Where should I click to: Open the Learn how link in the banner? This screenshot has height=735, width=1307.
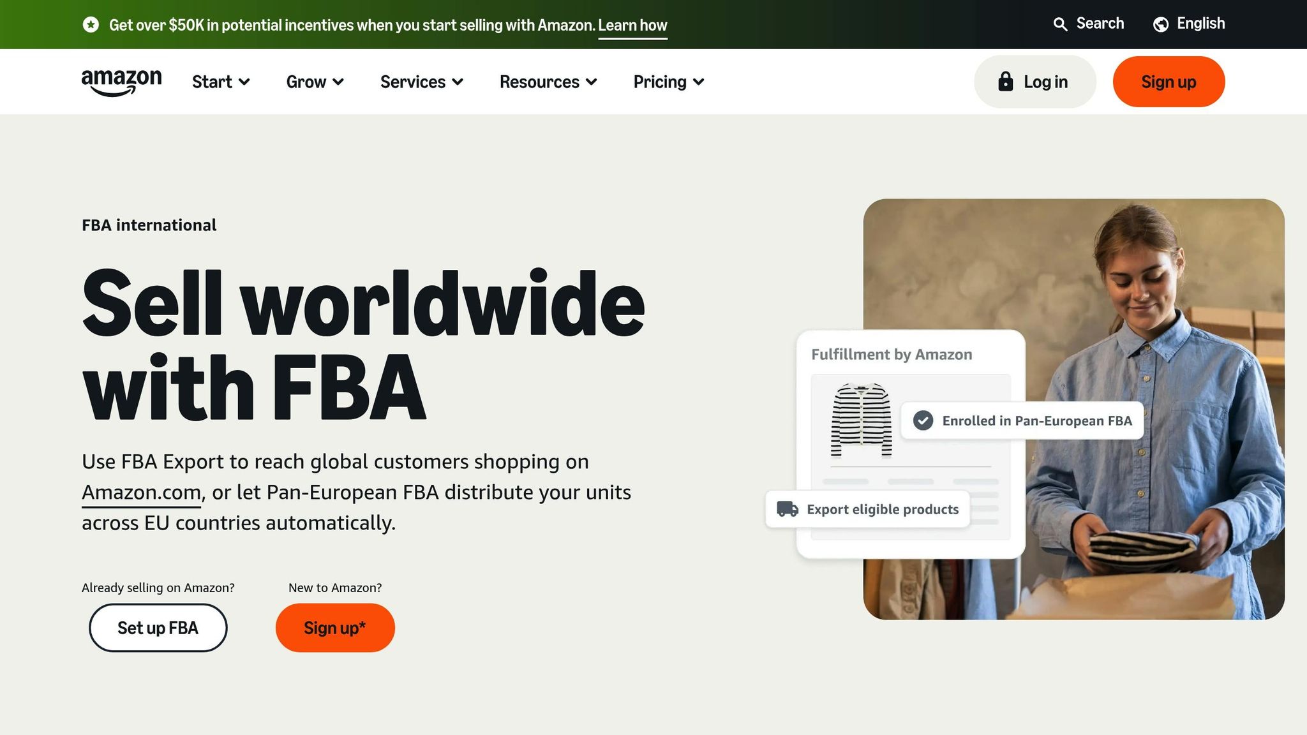tap(632, 25)
